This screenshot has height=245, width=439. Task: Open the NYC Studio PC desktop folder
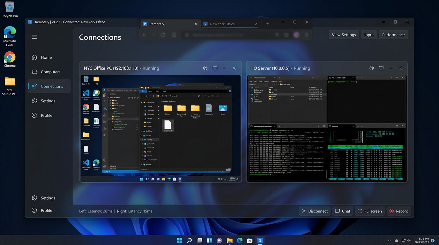tap(10, 86)
